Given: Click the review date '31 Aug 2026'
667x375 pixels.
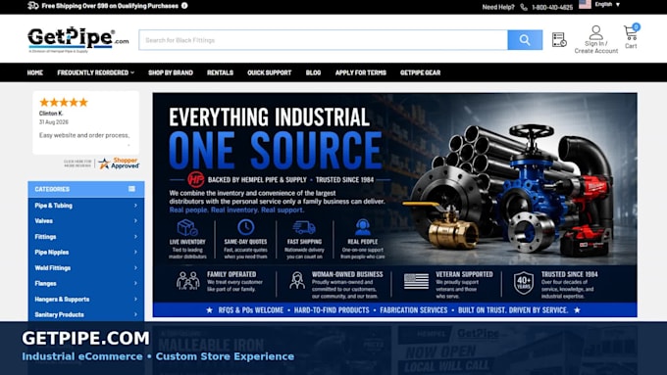Looking at the screenshot, I should click(54, 121).
